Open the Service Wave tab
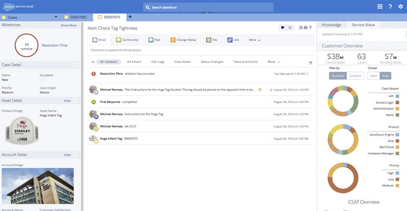Viewport: 407px width, 211px height. tap(363, 25)
